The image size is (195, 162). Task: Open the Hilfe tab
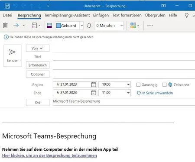click(x=173, y=15)
